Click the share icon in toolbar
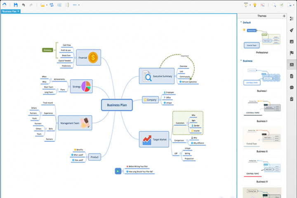This screenshot has height=198, width=297. coord(282,5)
